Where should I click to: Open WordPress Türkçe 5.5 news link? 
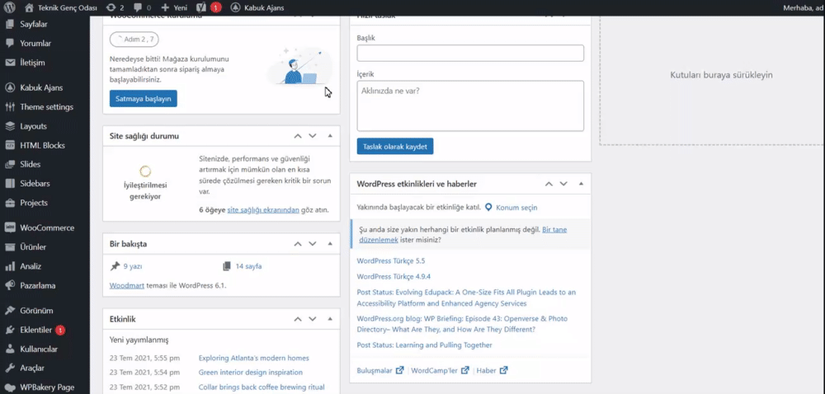tap(390, 260)
